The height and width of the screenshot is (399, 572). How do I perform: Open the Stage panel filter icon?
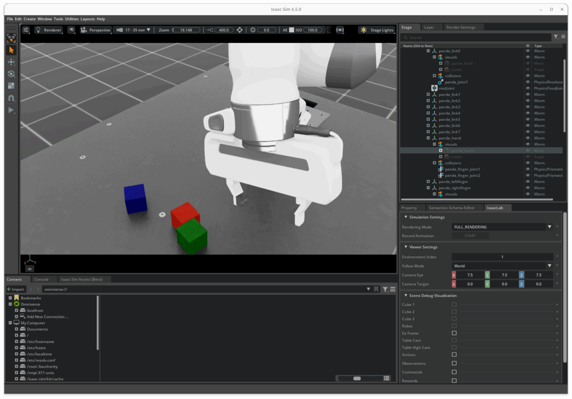555,37
